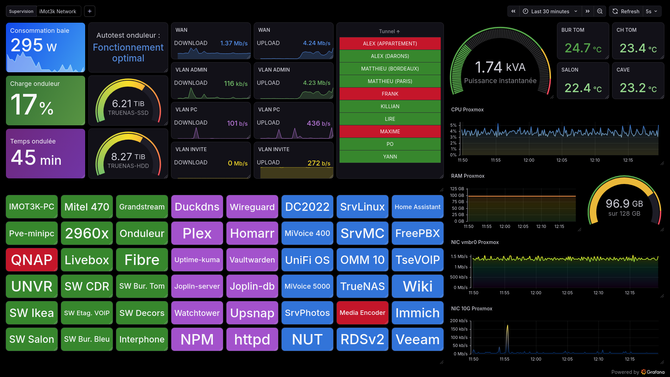Image resolution: width=670 pixels, height=377 pixels.
Task: Open the Media Encoder status tile
Action: click(363, 313)
